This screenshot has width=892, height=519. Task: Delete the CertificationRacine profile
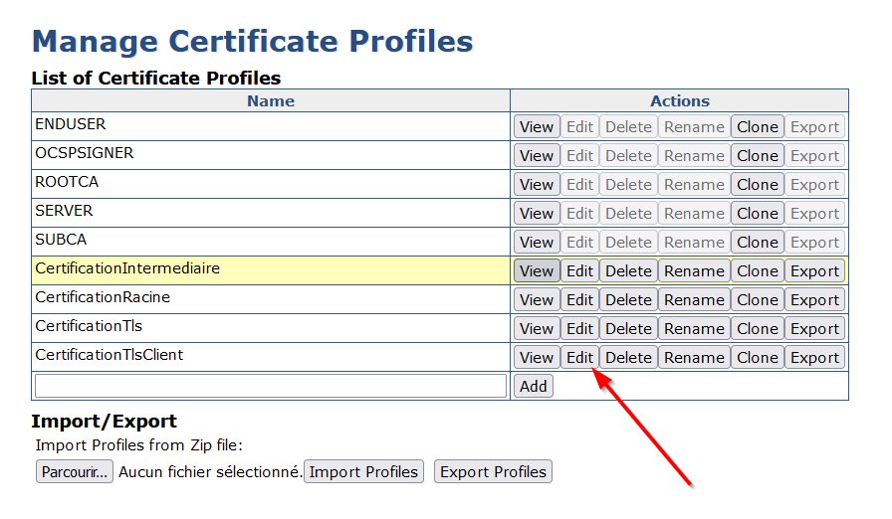tap(628, 299)
